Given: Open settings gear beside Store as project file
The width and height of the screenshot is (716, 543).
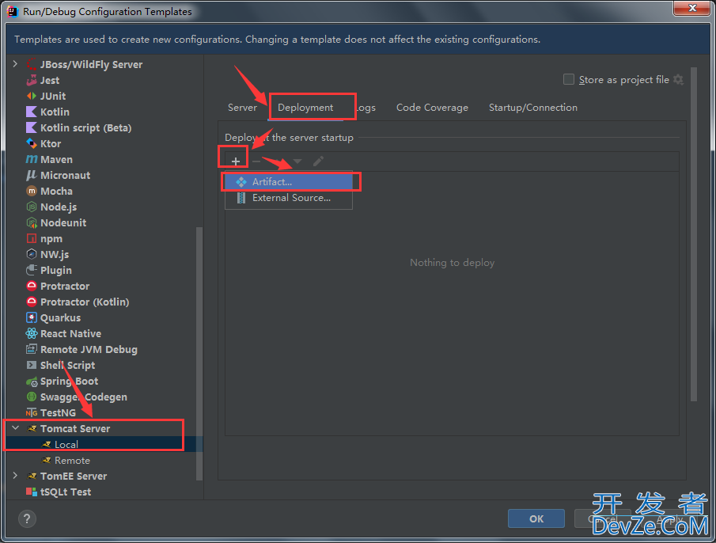Looking at the screenshot, I should tap(679, 79).
